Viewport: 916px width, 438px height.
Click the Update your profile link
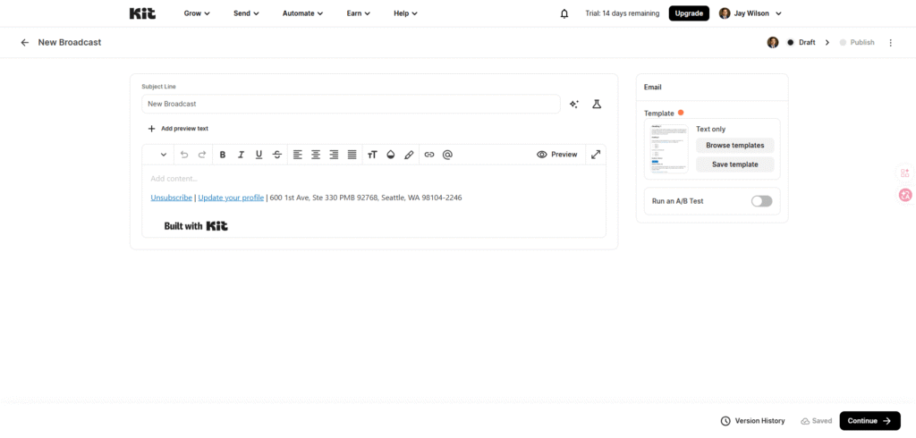(231, 198)
